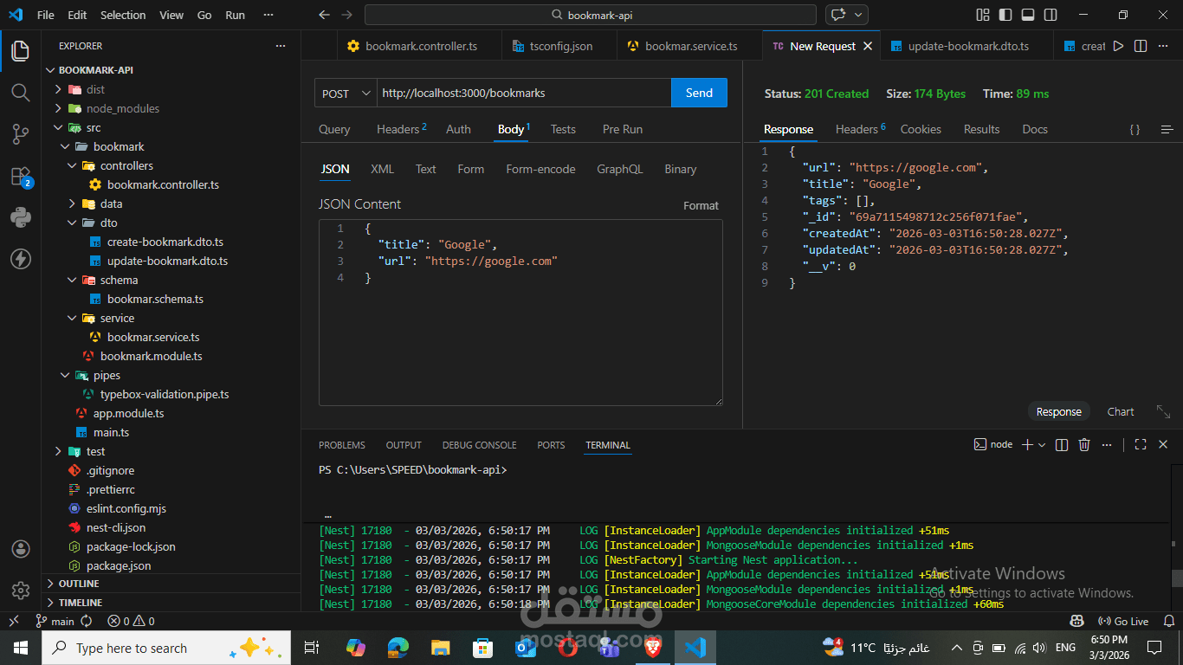Open the Search view
Screen dimensions: 1183x665
coord(21,93)
